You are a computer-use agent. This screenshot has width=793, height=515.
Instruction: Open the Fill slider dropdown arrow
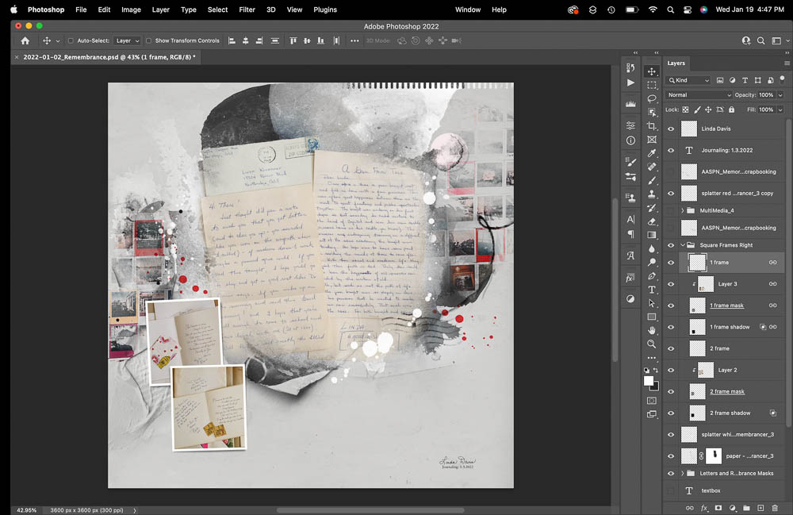pyautogui.click(x=780, y=110)
